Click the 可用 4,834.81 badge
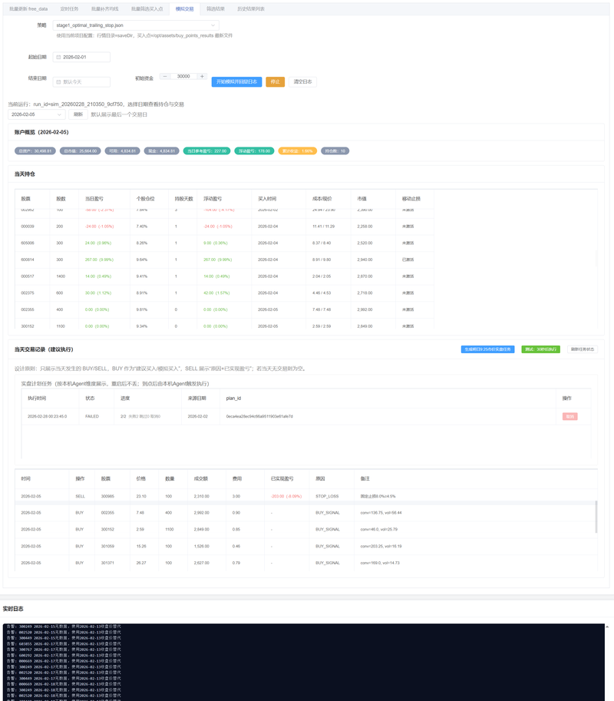Image resolution: width=614 pixels, height=701 pixels. pos(123,151)
